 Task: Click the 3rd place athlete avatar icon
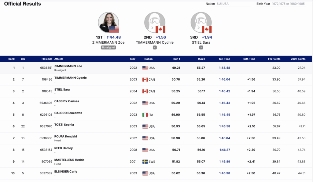(200, 21)
